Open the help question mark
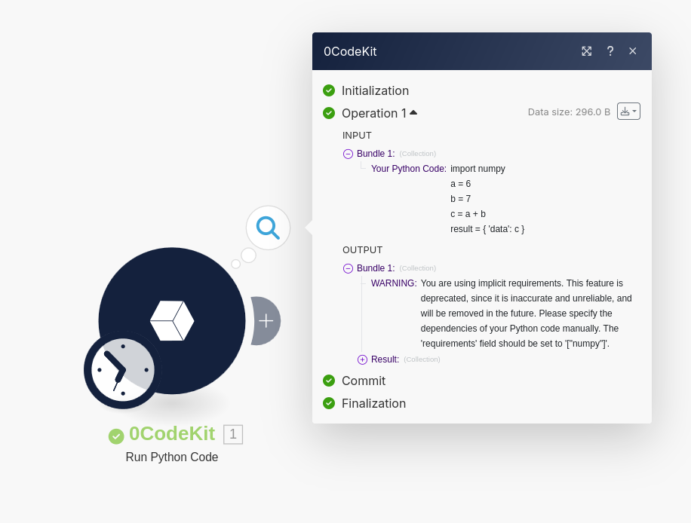The height and width of the screenshot is (523, 691). click(610, 51)
